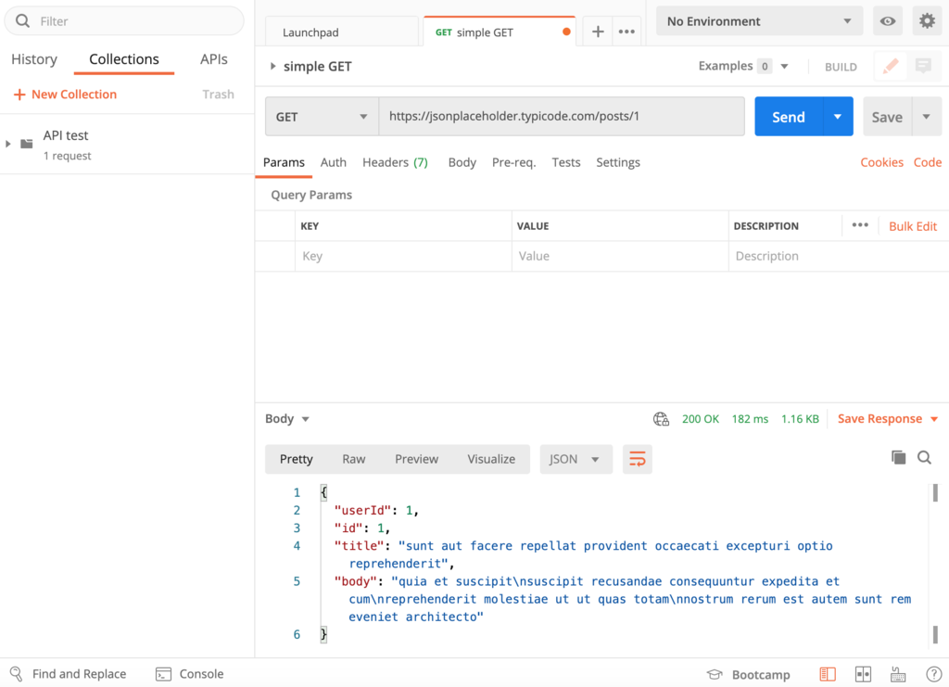The image size is (949, 687).
Task: Click the Save button
Action: [x=887, y=117]
